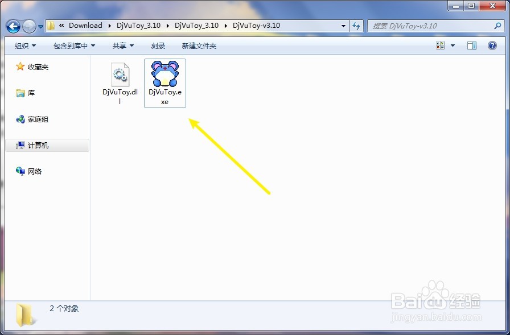The width and height of the screenshot is (510, 335).
Task: Click the status bar folder icon
Action: pyautogui.click(x=25, y=315)
